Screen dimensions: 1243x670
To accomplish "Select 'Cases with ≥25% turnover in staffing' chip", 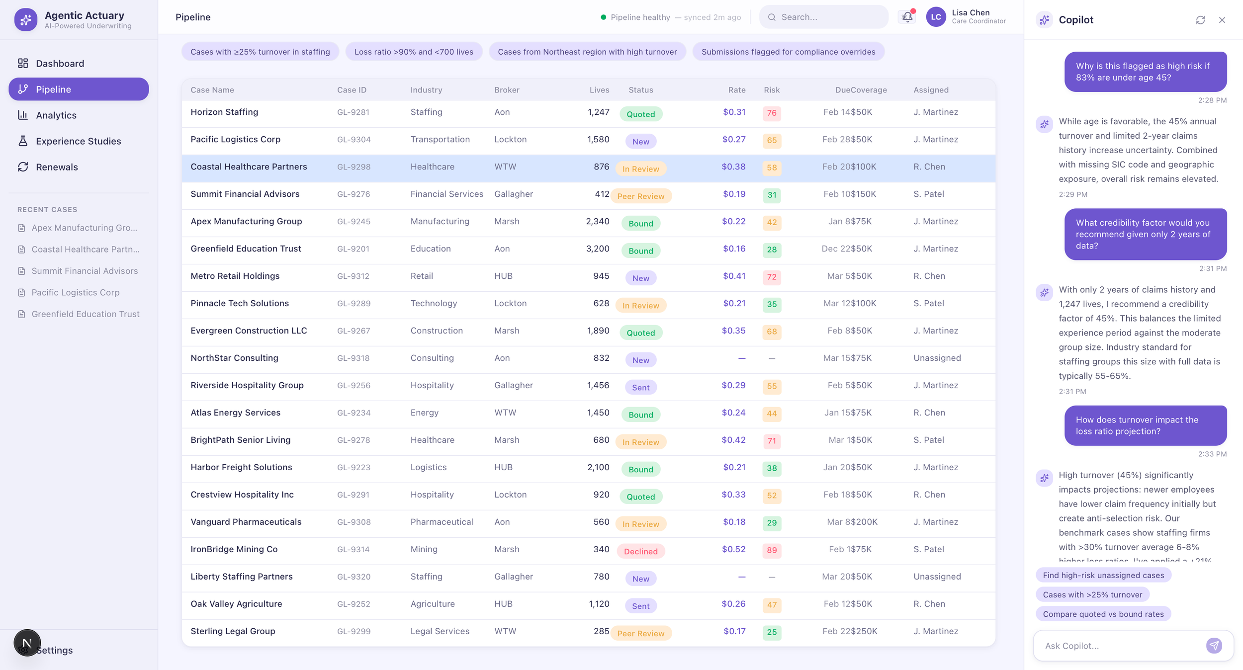I will pos(260,52).
